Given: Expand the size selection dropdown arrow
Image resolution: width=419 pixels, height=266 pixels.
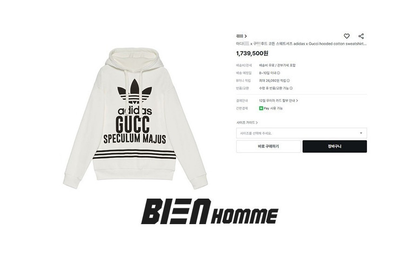Looking at the screenshot, I should pos(361,133).
